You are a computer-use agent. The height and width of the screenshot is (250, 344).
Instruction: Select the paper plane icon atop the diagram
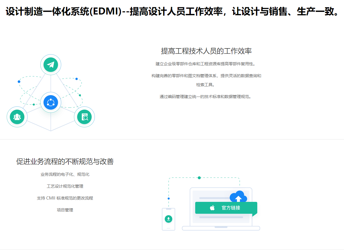point(51,64)
